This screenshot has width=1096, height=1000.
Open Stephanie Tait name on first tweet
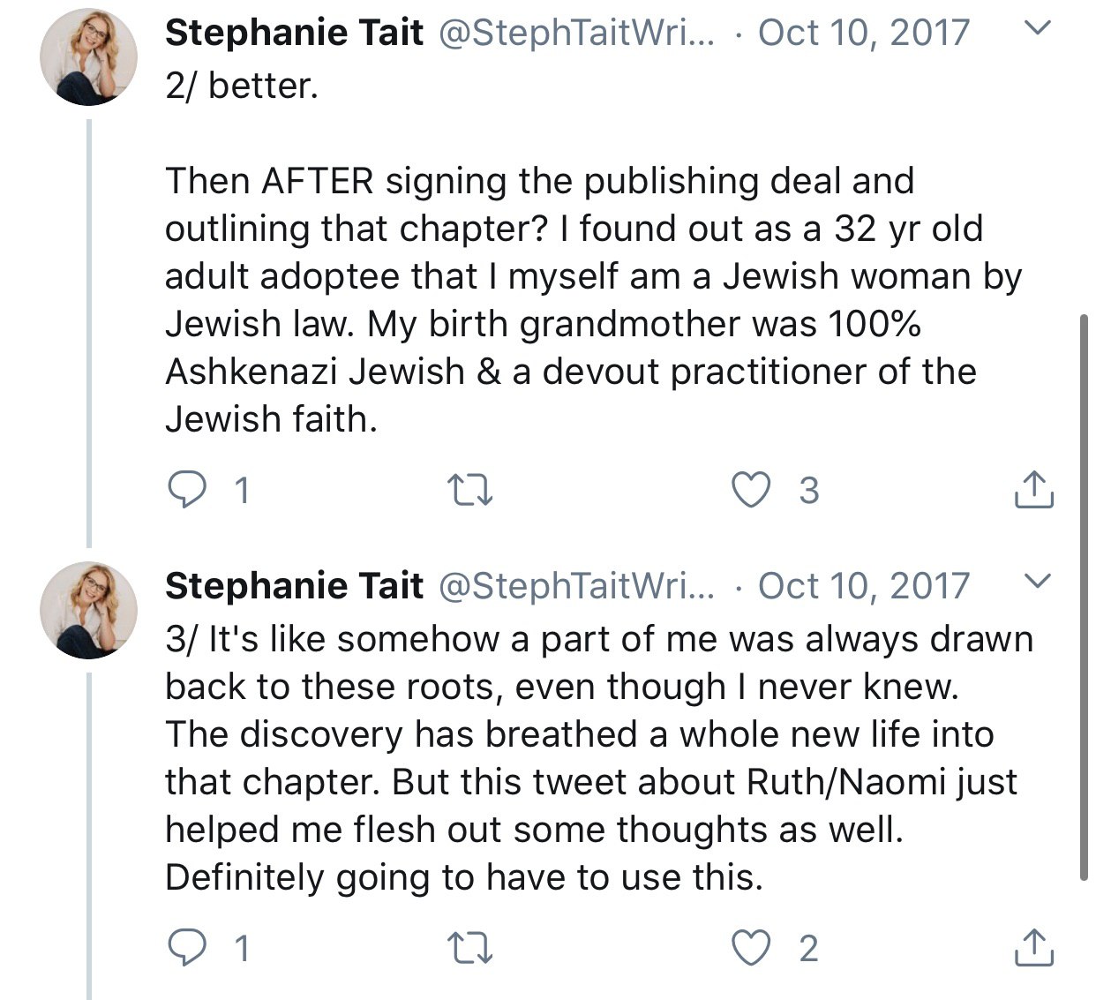[294, 33]
